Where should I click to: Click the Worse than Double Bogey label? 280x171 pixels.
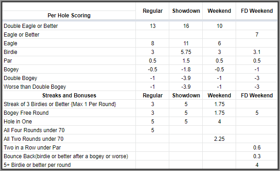(35, 87)
